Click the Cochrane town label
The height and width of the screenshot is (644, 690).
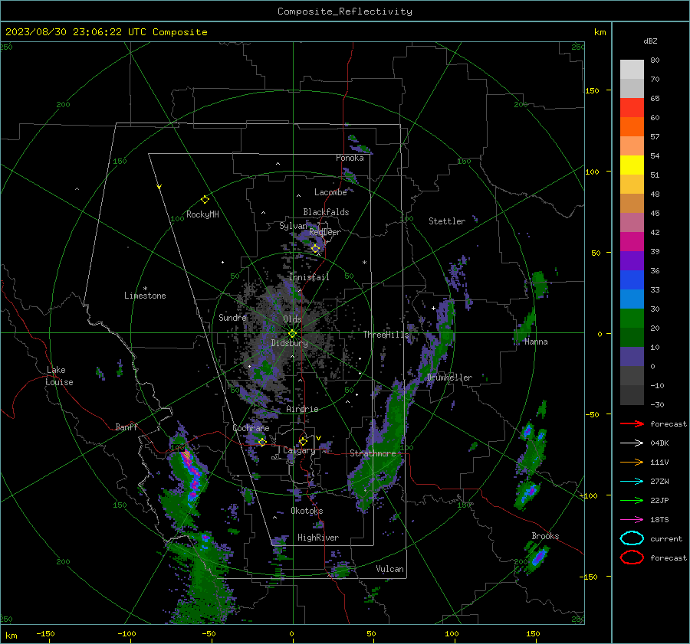251,428
